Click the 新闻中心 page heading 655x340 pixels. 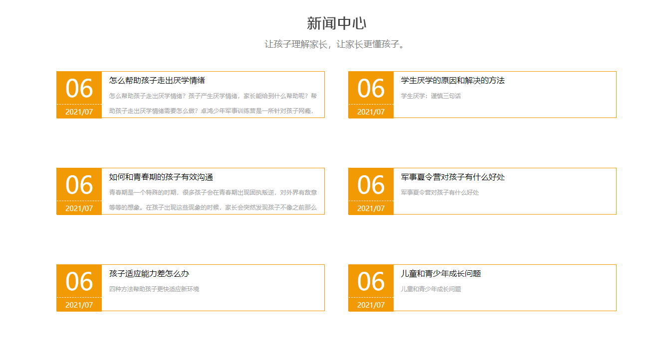pyautogui.click(x=327, y=22)
